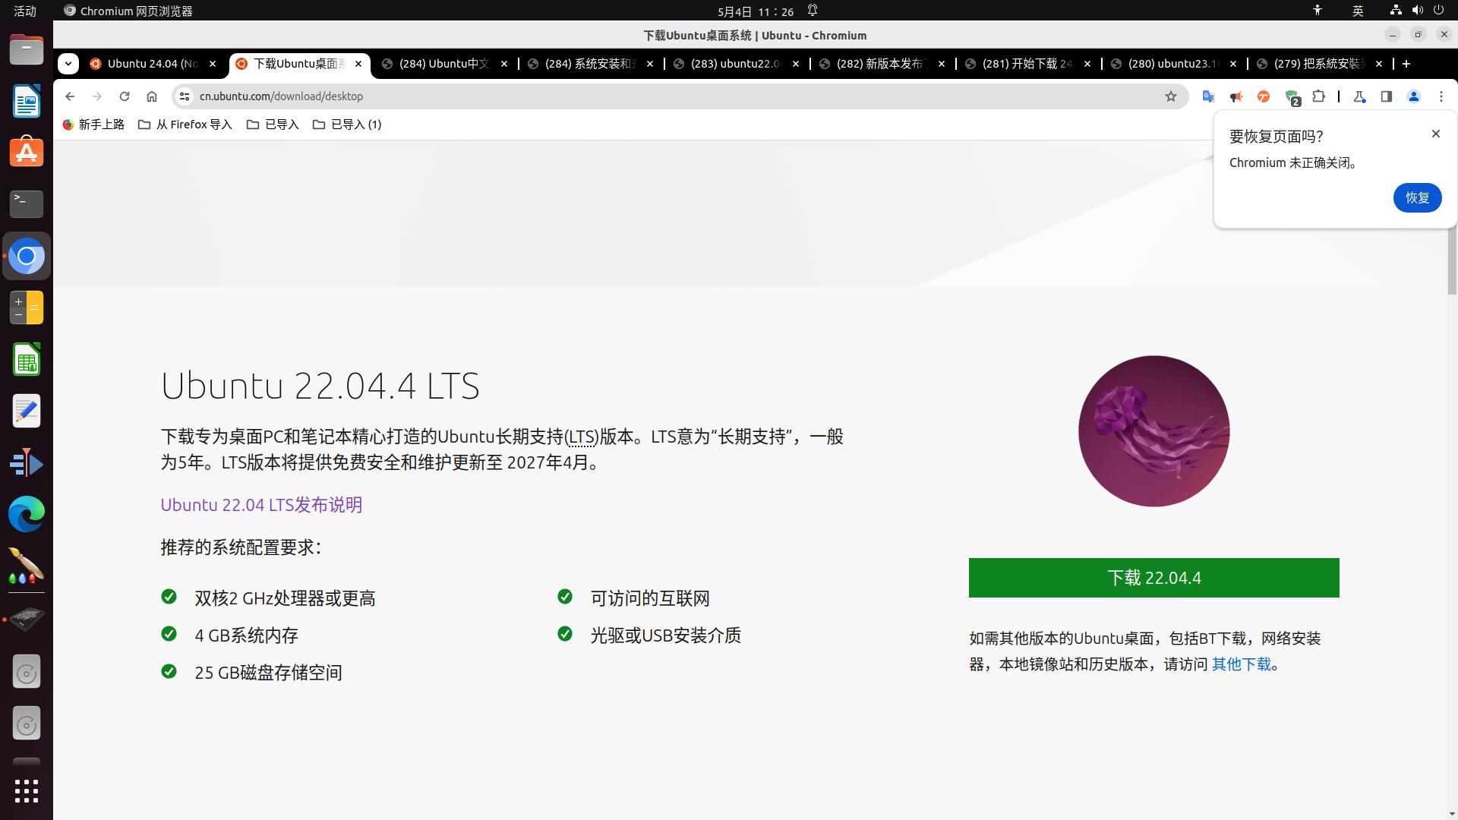Open the accessibility menu in top bar
1458x820 pixels.
pyautogui.click(x=1318, y=11)
